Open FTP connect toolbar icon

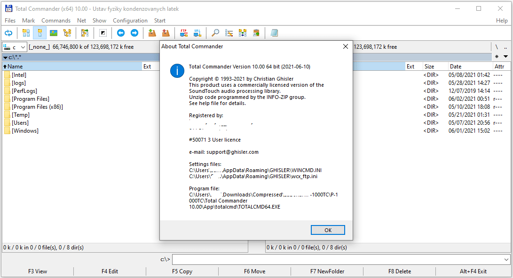(x=183, y=33)
